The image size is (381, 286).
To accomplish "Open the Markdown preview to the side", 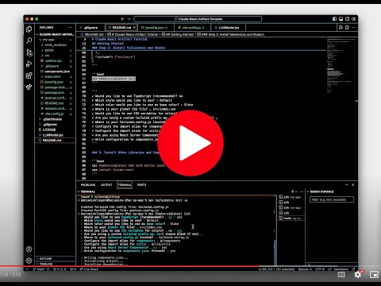I will pyautogui.click(x=341, y=28).
